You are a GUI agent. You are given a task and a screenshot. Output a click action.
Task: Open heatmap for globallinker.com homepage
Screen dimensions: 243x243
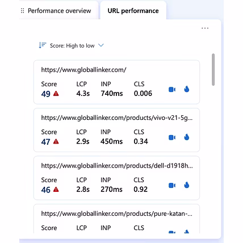187,89
